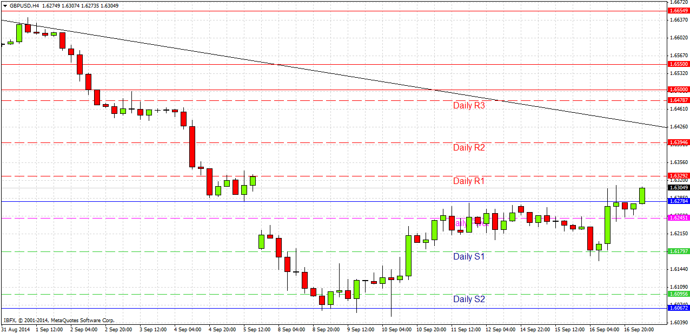Select the Daily S1 pivot label
This screenshot has height=334, width=690.
coord(468,256)
